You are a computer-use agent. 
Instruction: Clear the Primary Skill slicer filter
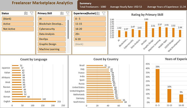click(68, 13)
